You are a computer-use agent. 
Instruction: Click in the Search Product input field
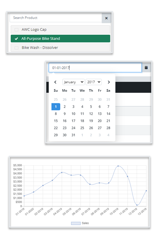point(56,18)
